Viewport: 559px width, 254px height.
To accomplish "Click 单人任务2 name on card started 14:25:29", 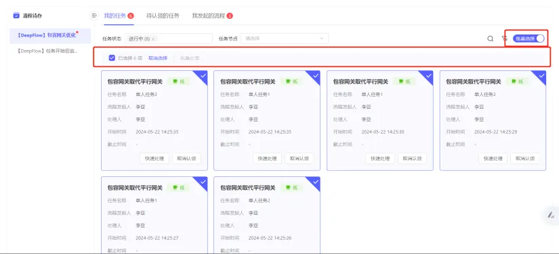I will [x=485, y=95].
